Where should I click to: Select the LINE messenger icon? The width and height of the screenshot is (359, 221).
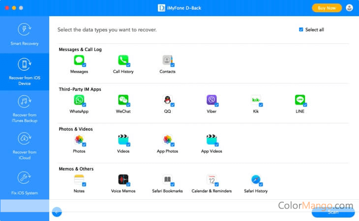click(x=300, y=100)
